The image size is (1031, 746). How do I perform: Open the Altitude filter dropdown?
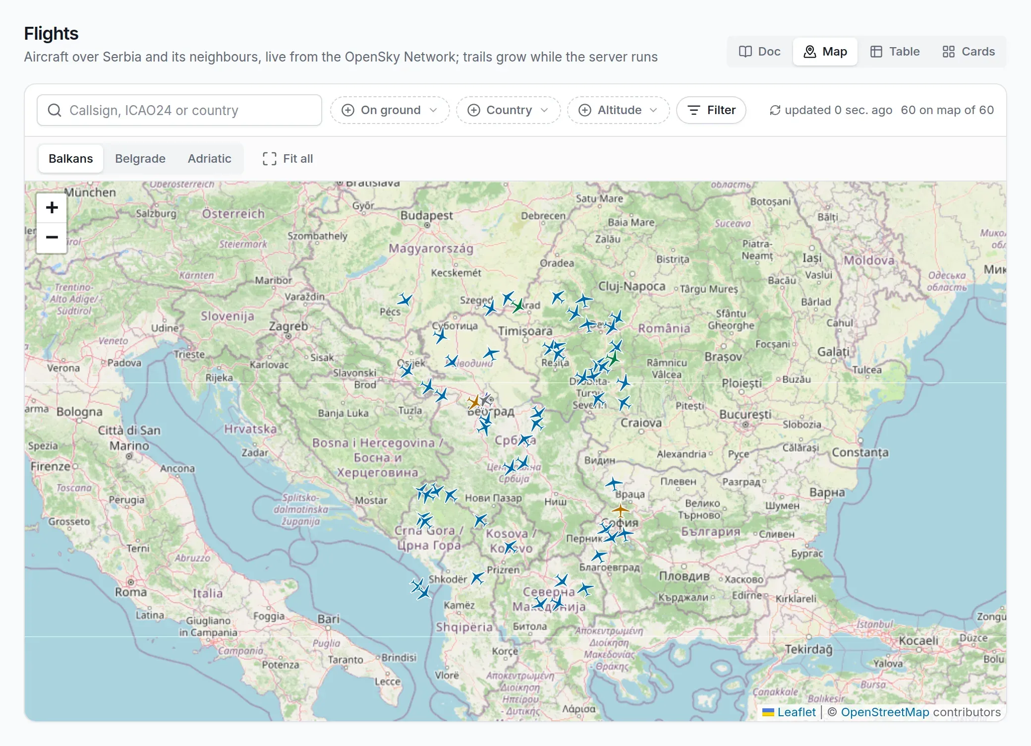tap(619, 110)
